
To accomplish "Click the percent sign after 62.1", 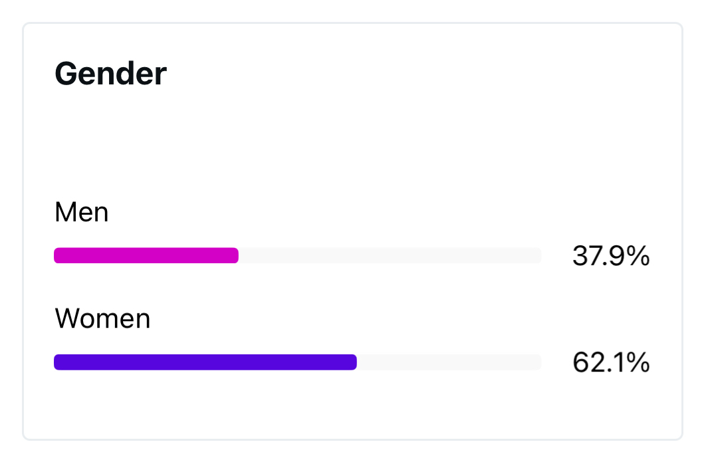I will pyautogui.click(x=640, y=362).
